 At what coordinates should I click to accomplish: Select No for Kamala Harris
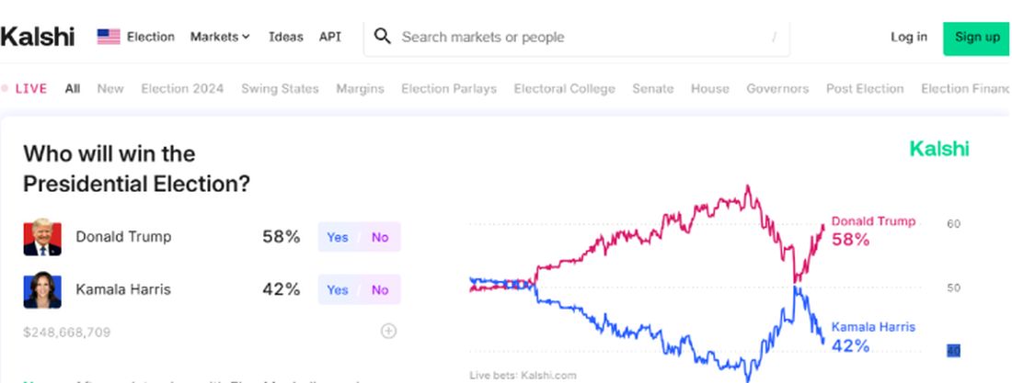[x=380, y=289]
